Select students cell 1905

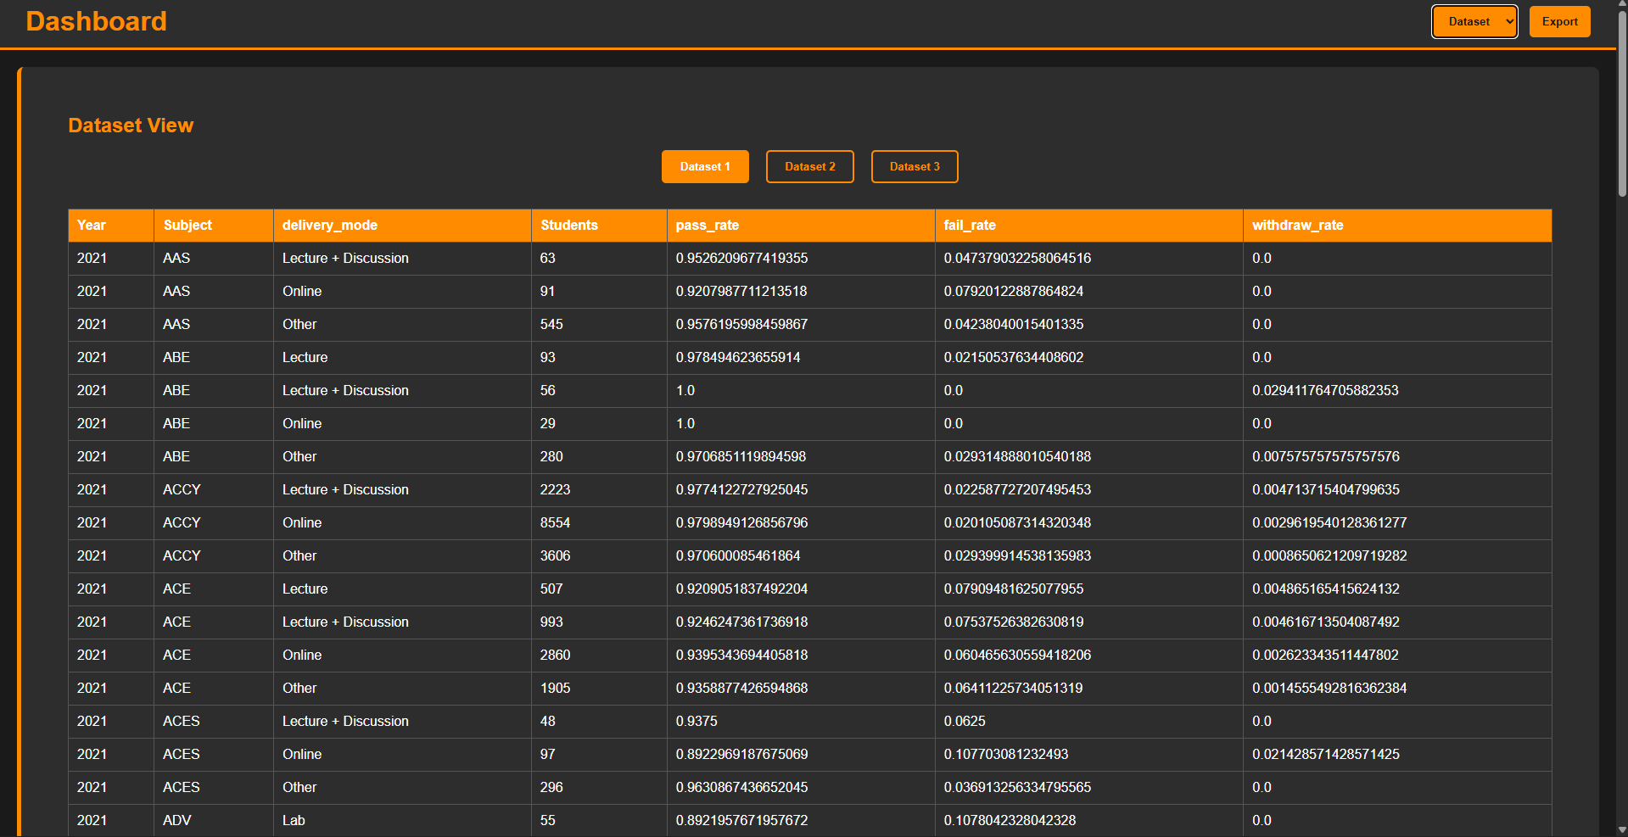coord(599,689)
